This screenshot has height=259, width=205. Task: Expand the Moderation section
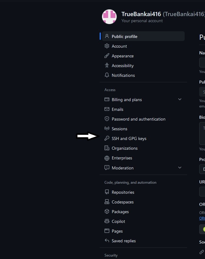[x=180, y=167]
